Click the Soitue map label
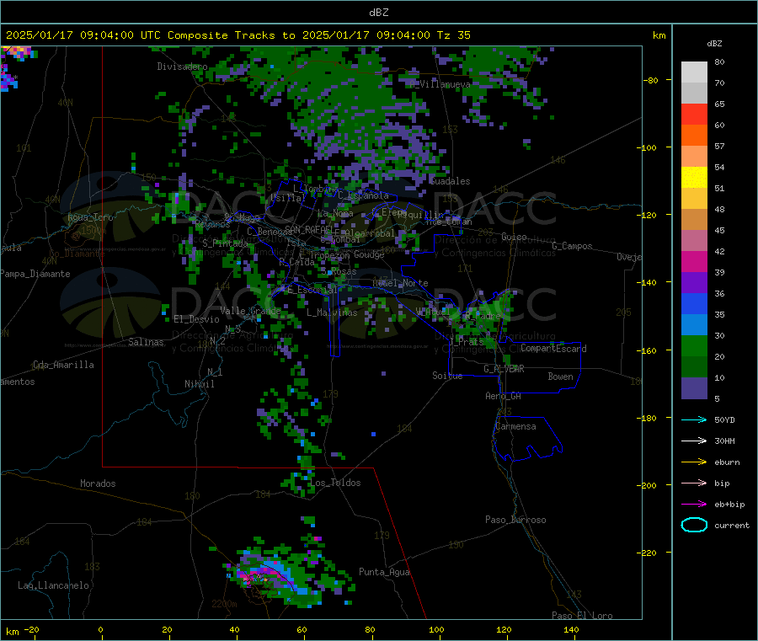 (x=448, y=376)
